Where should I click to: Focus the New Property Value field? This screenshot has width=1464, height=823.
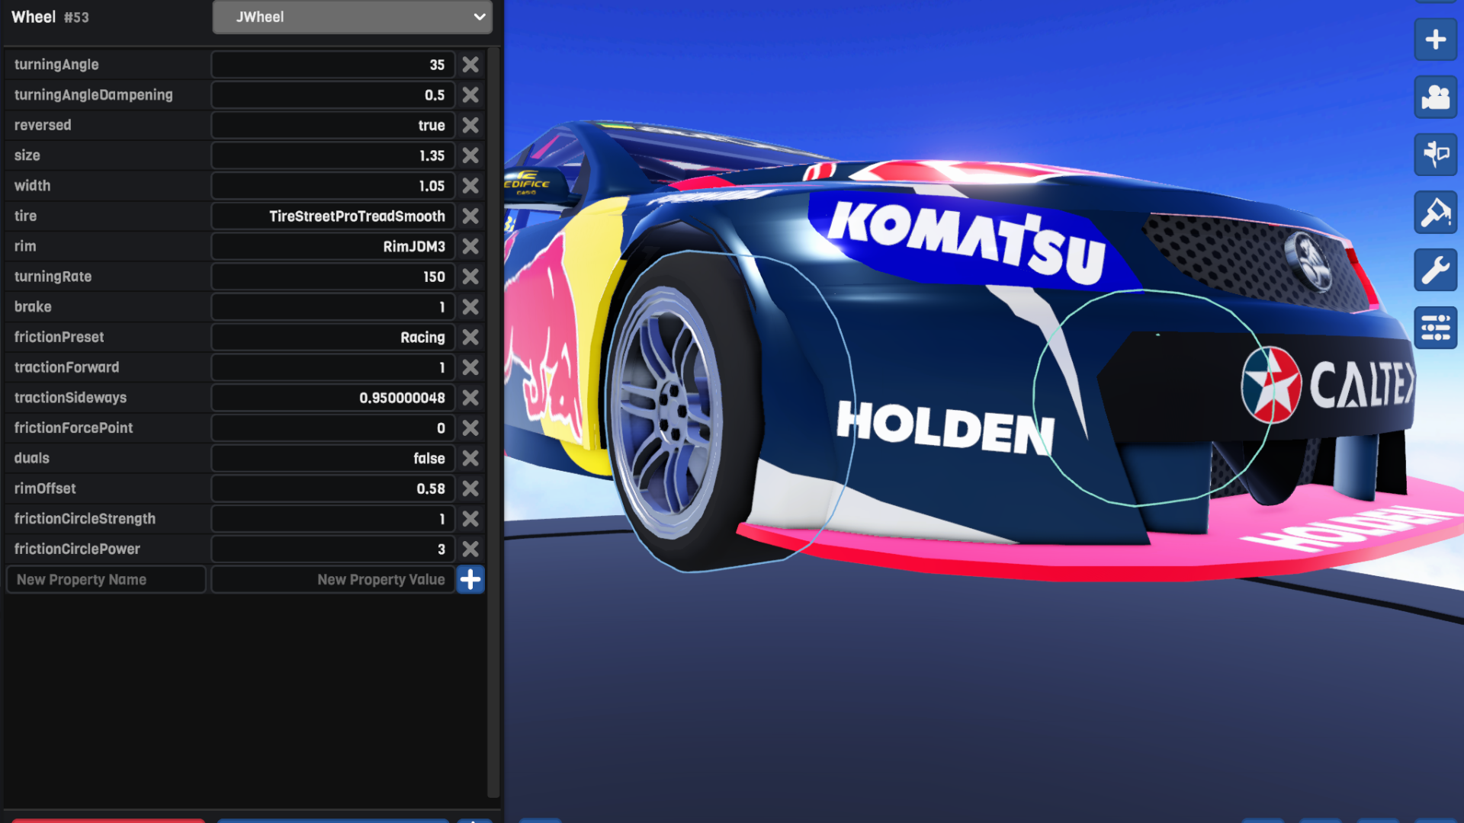pos(333,580)
